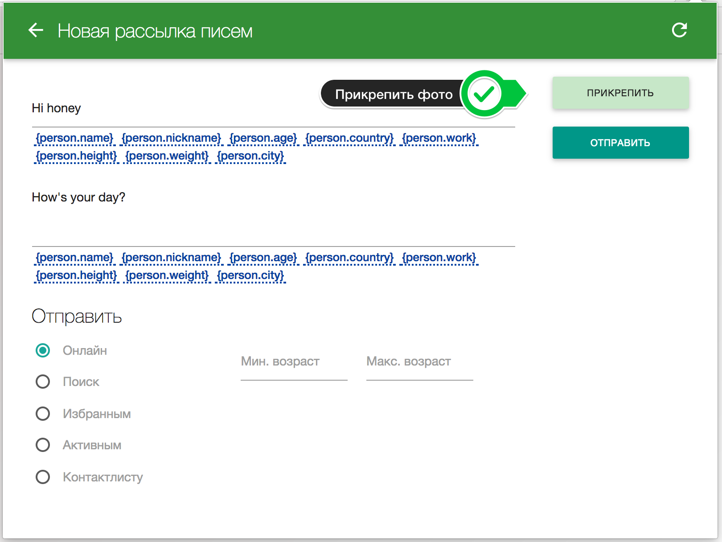Insert {person.height} tag under the message body

pos(76,275)
